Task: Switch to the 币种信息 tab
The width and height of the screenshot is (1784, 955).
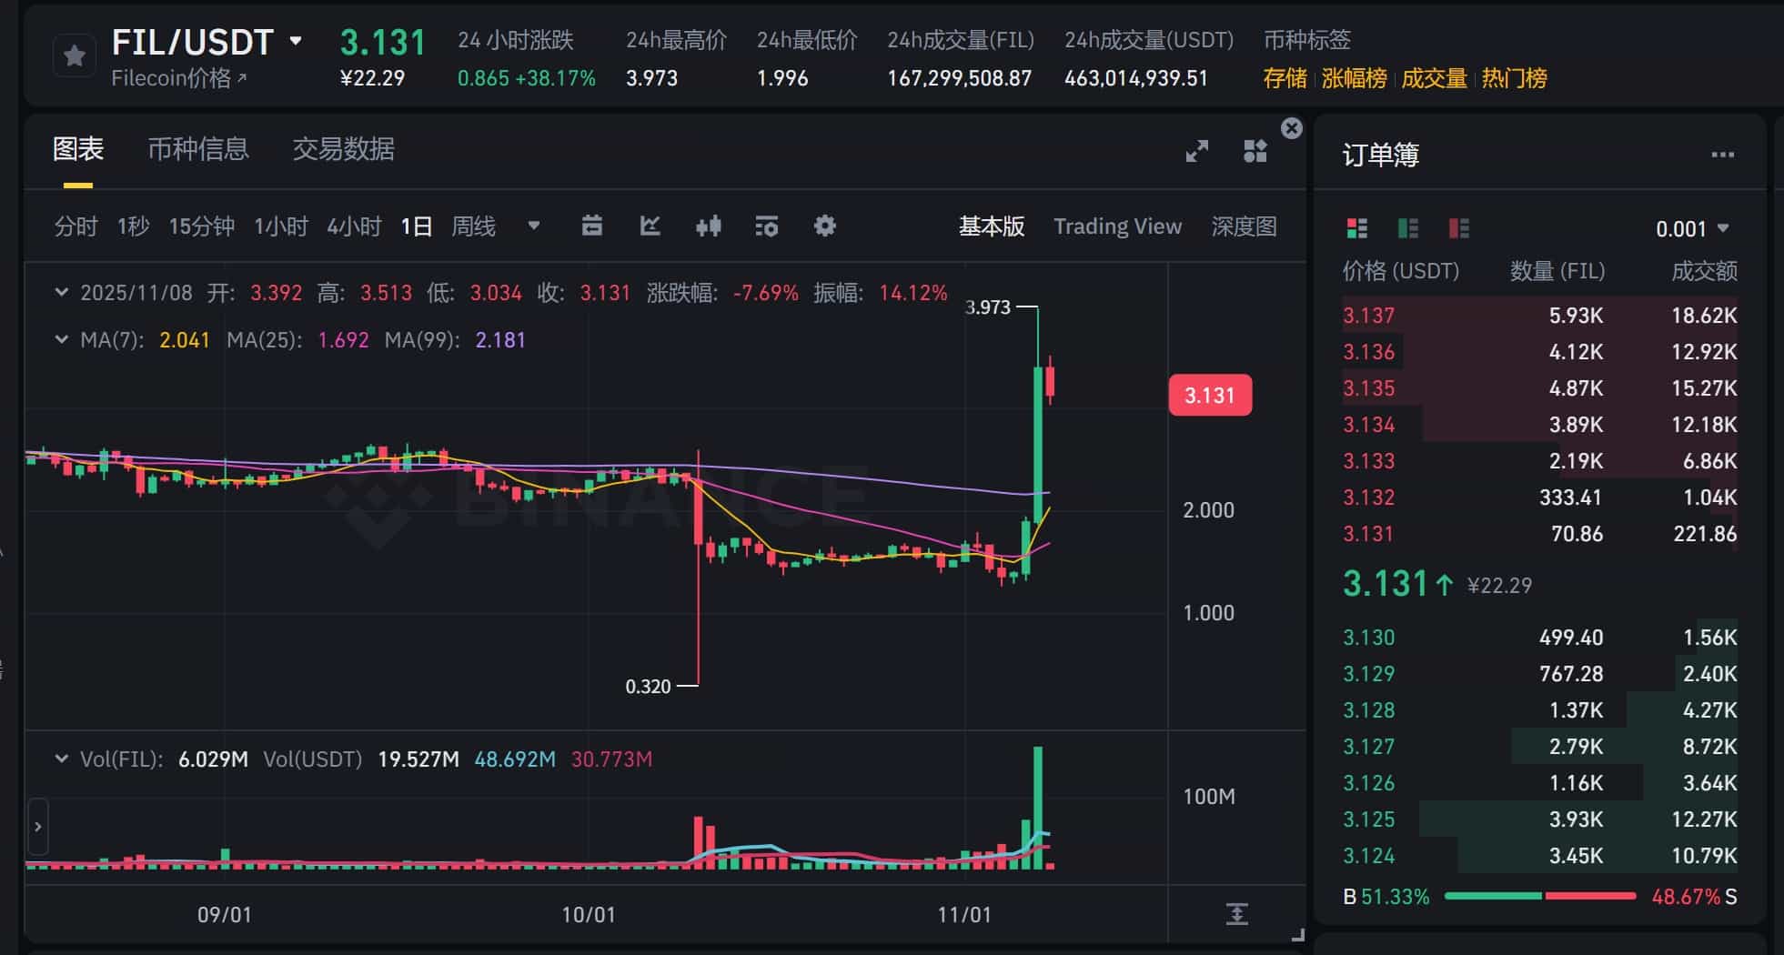Action: 200,148
